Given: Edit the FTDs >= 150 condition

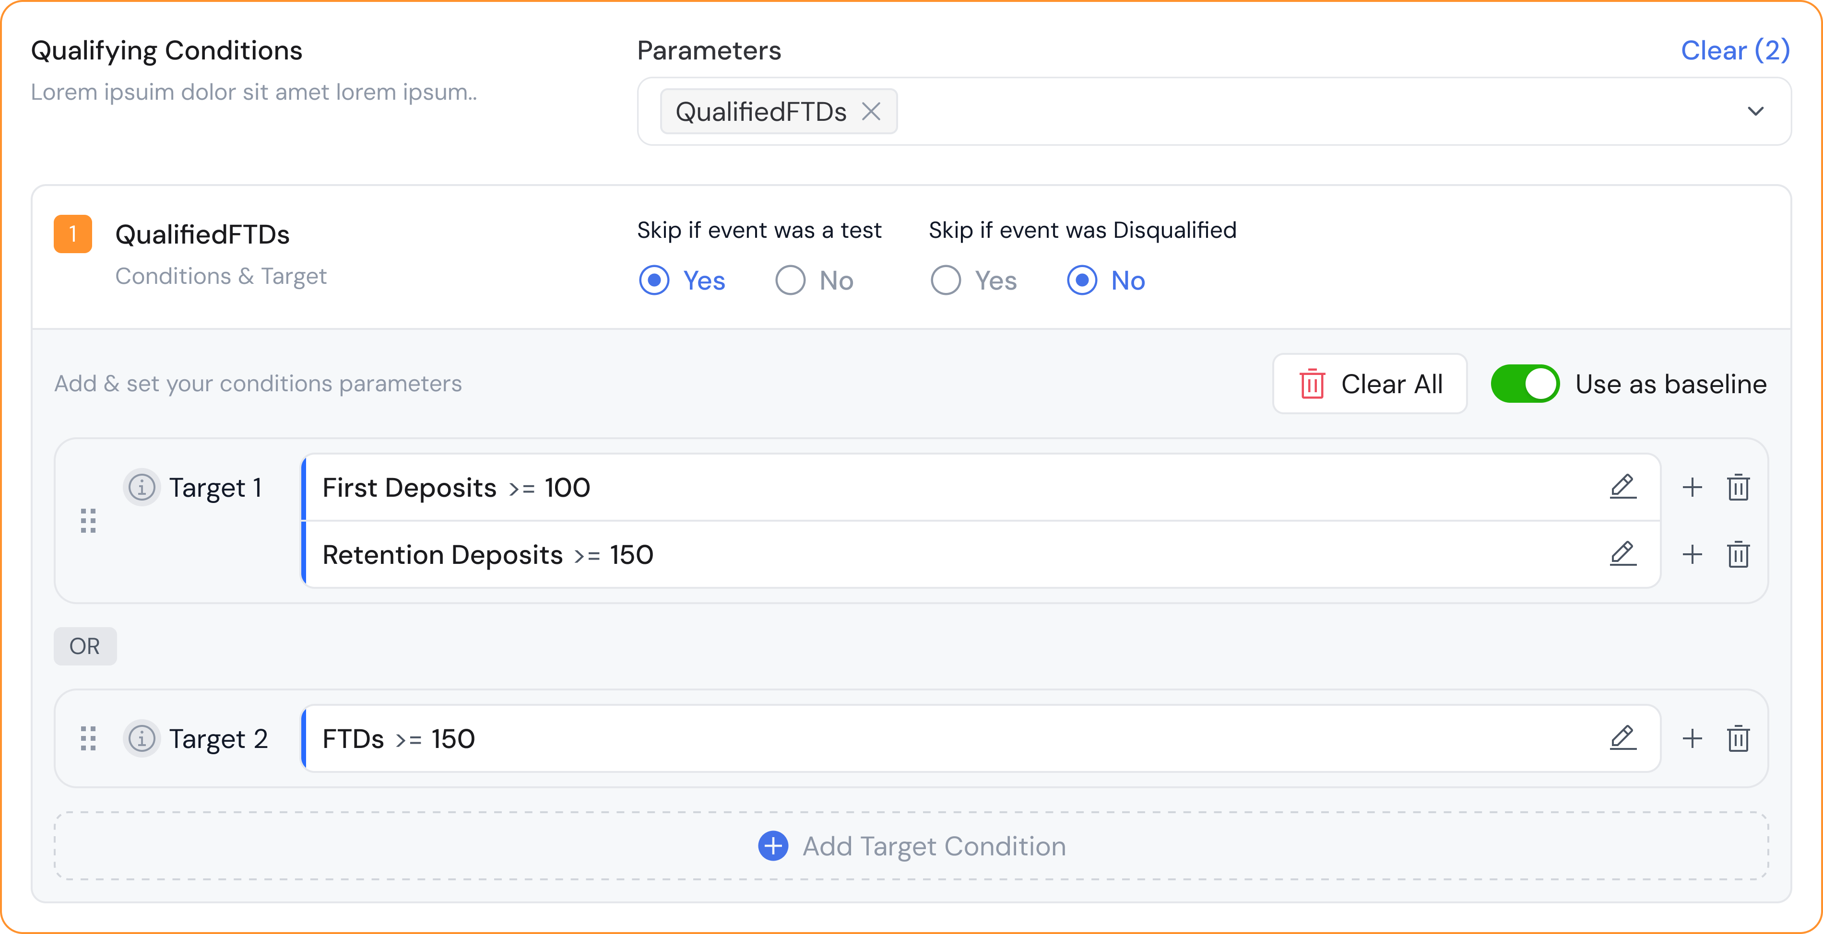Looking at the screenshot, I should [x=1623, y=738].
